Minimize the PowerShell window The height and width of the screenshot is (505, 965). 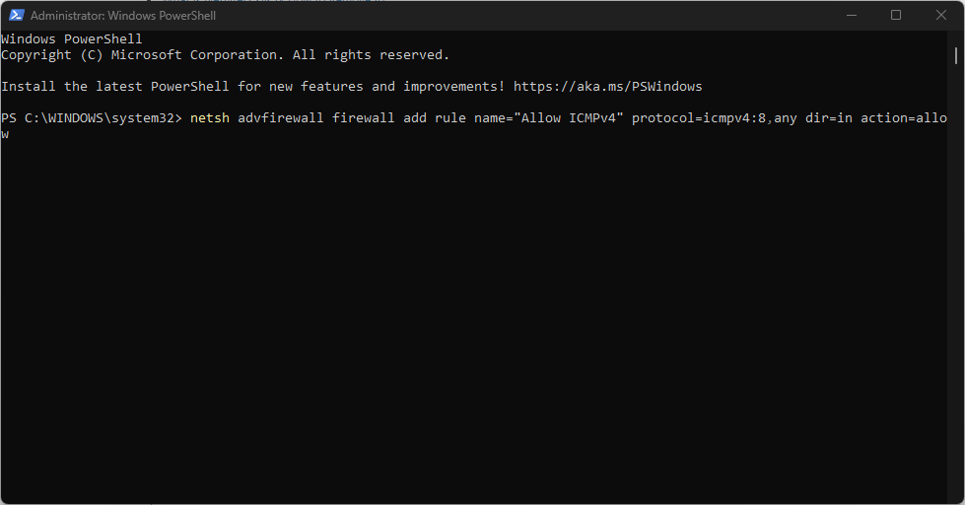tap(851, 15)
